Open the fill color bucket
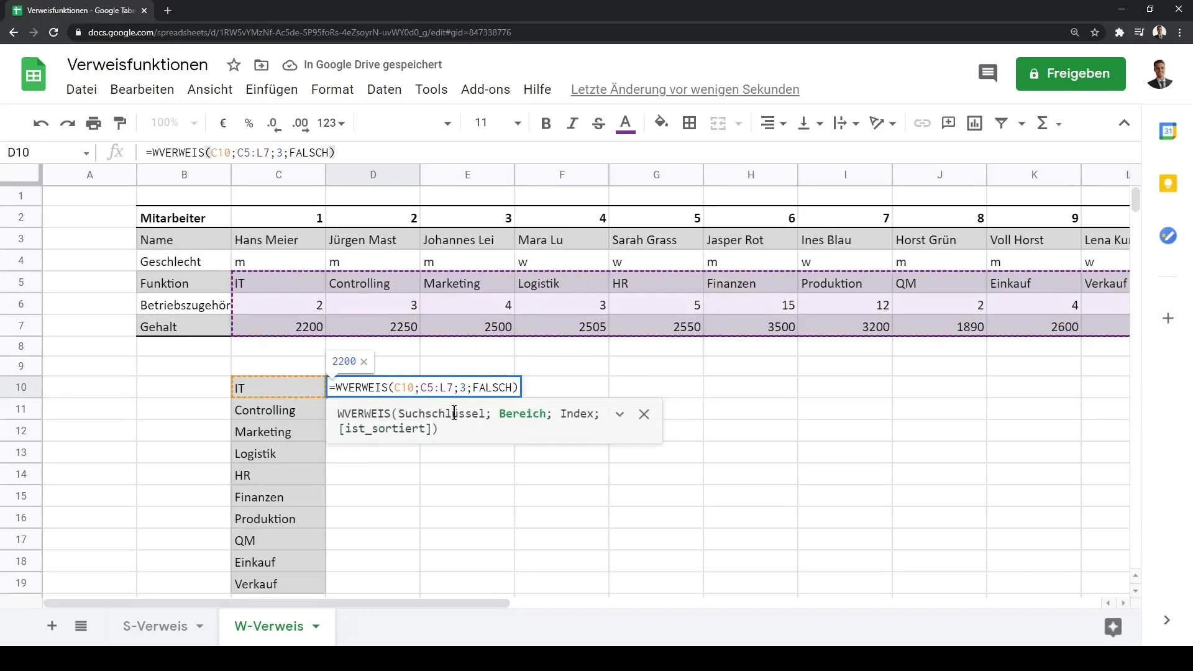This screenshot has height=671, width=1193. tap(662, 123)
